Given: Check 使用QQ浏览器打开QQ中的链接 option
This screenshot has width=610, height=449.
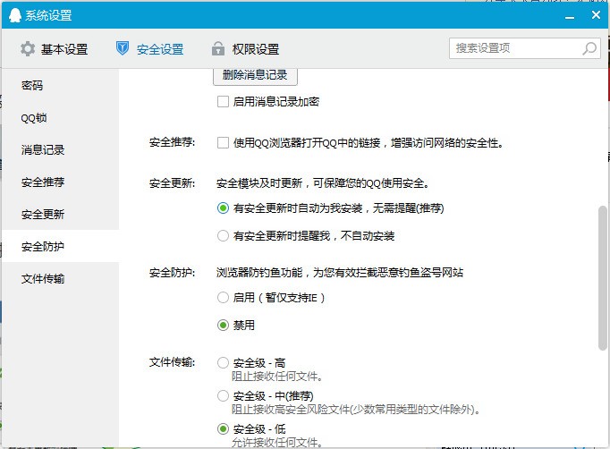Looking at the screenshot, I should (223, 143).
